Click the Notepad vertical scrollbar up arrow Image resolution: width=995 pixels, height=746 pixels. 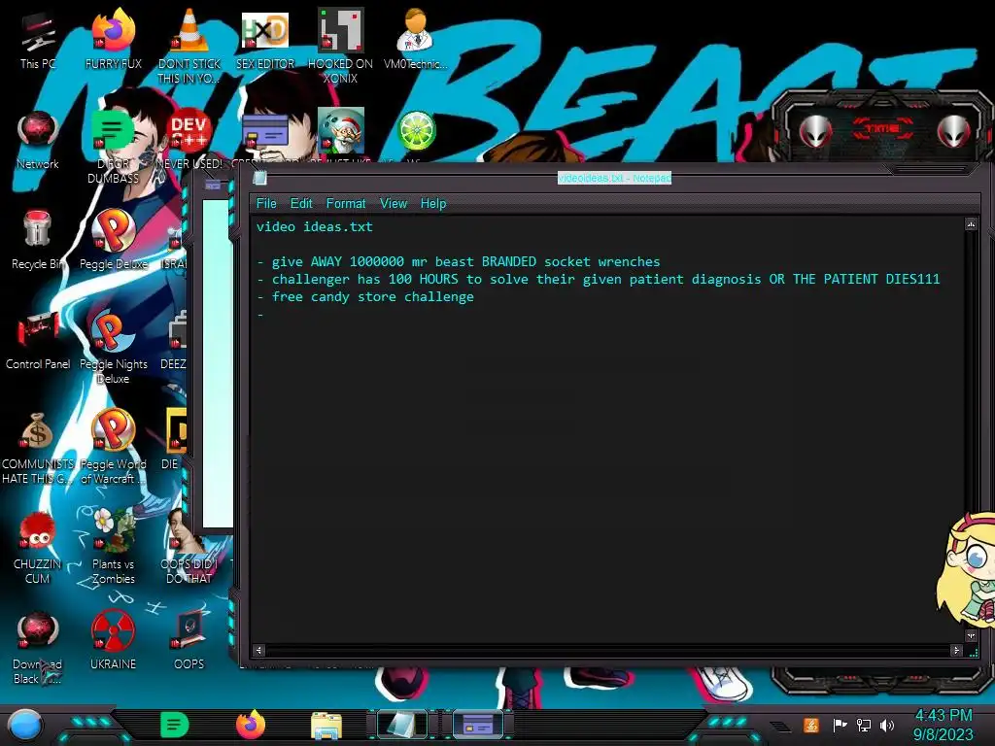[x=971, y=224]
